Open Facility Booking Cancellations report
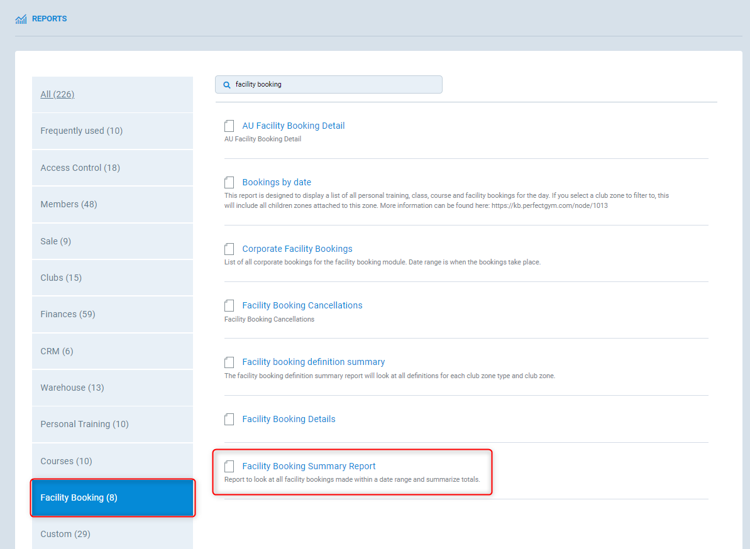Screen dimensions: 750x549 point(302,305)
